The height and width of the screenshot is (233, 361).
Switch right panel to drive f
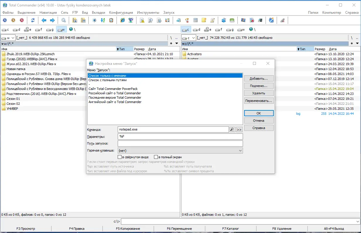pyautogui.click(x=219, y=29)
